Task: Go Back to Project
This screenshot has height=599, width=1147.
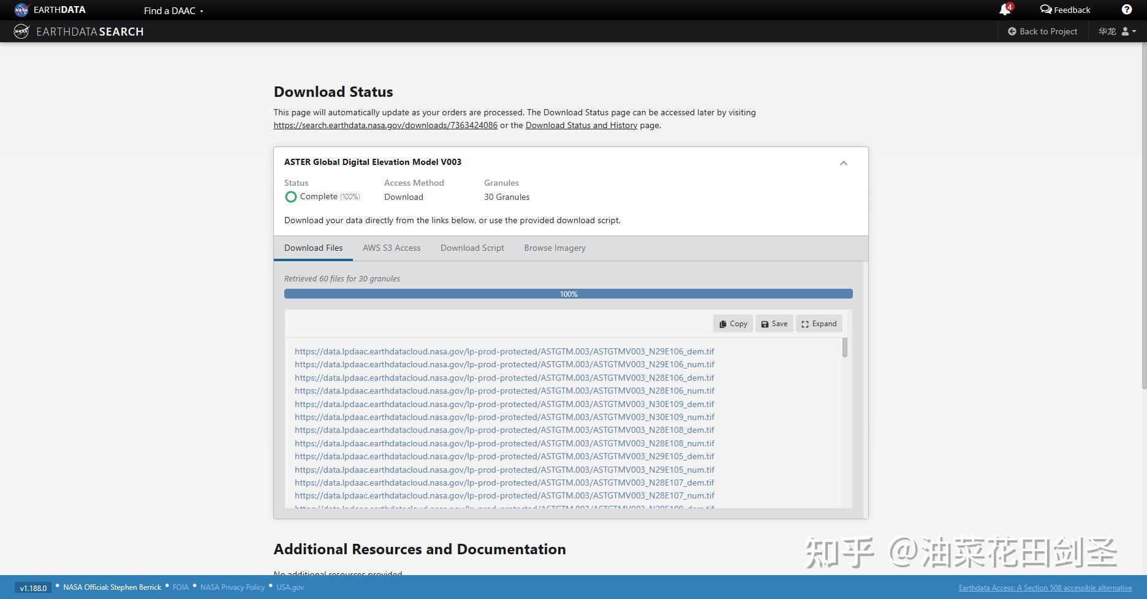Action: (x=1042, y=31)
